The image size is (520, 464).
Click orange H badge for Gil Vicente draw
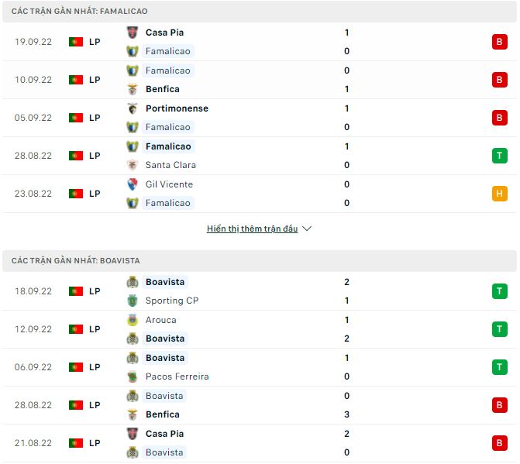tap(500, 194)
